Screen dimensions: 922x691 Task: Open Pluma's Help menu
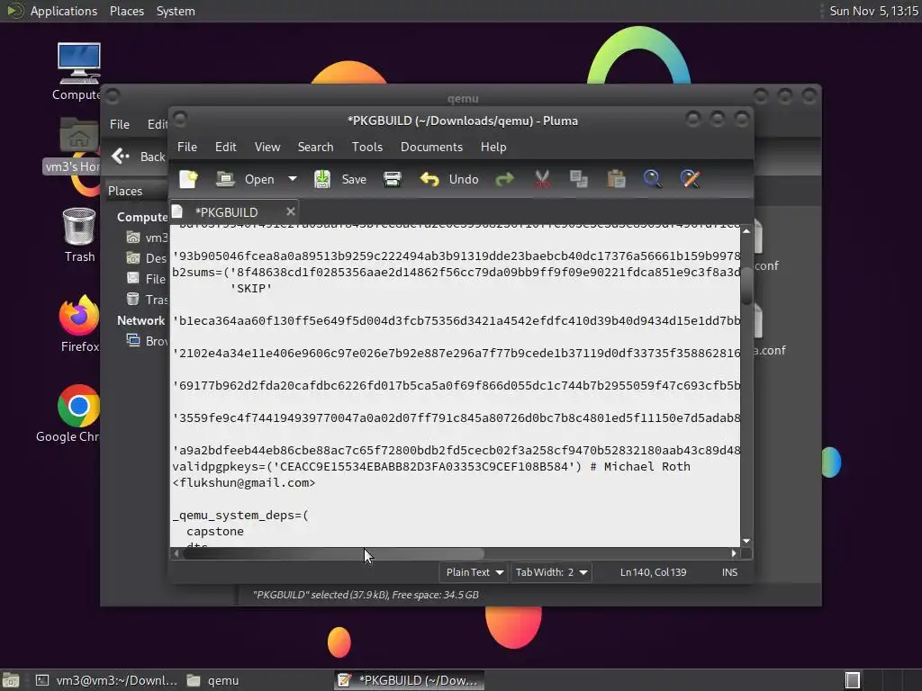pos(493,147)
